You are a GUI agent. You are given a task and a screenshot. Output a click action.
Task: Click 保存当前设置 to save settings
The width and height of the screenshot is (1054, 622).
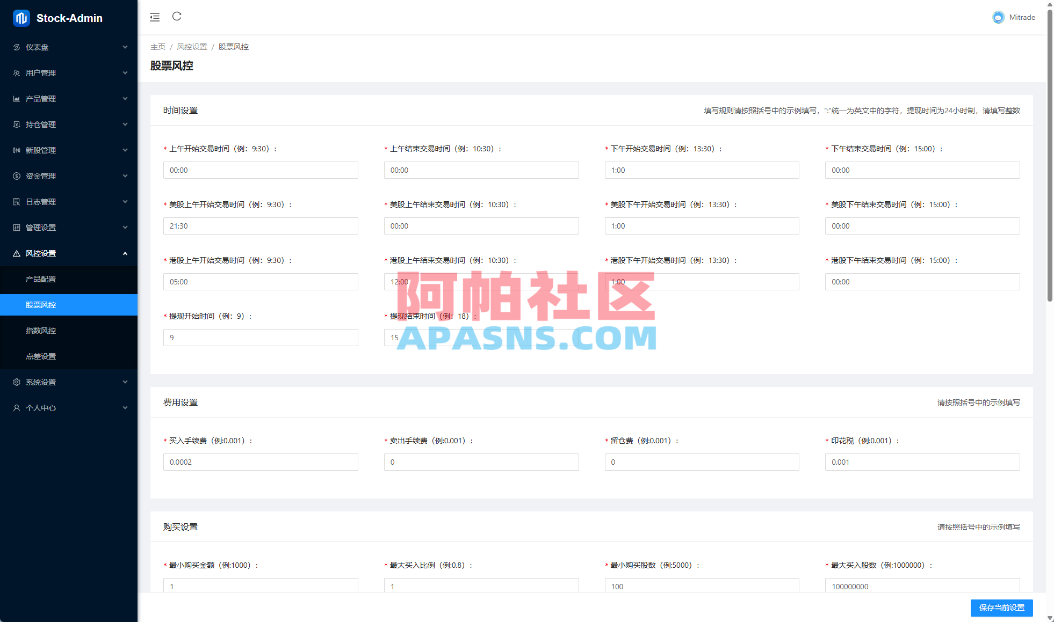pyautogui.click(x=1001, y=608)
